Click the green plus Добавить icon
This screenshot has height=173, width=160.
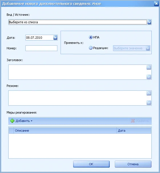tap(12, 121)
